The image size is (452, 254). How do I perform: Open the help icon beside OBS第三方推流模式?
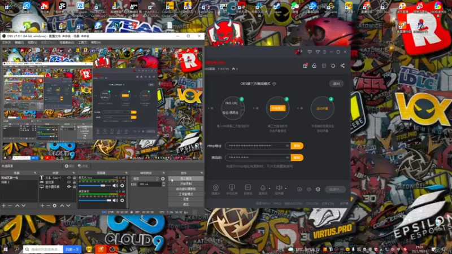tap(274, 84)
